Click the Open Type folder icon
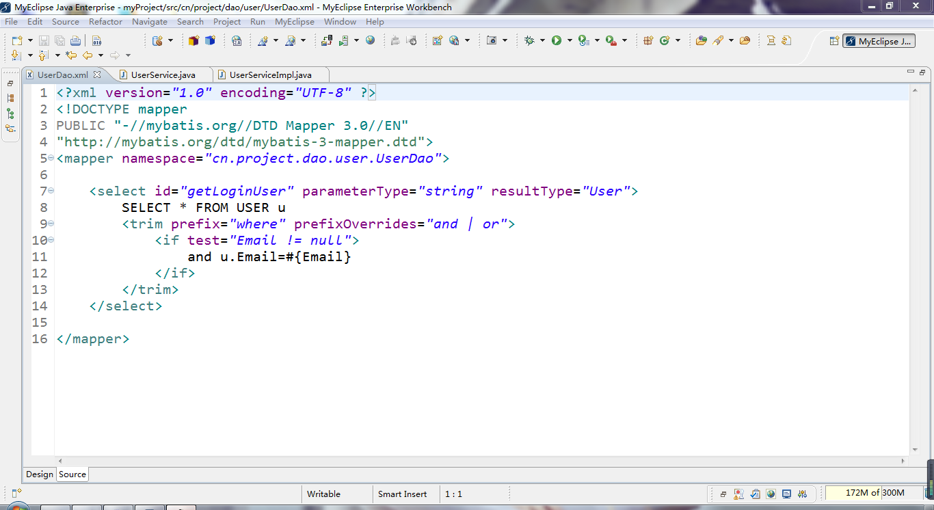This screenshot has height=510, width=934. 701,40
